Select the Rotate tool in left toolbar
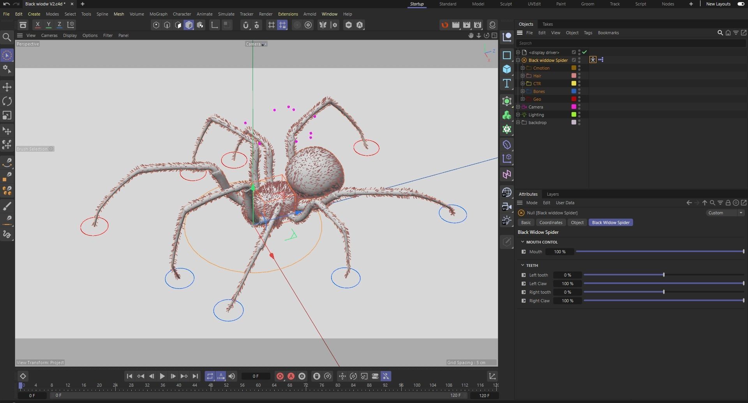The image size is (748, 403). point(7,101)
